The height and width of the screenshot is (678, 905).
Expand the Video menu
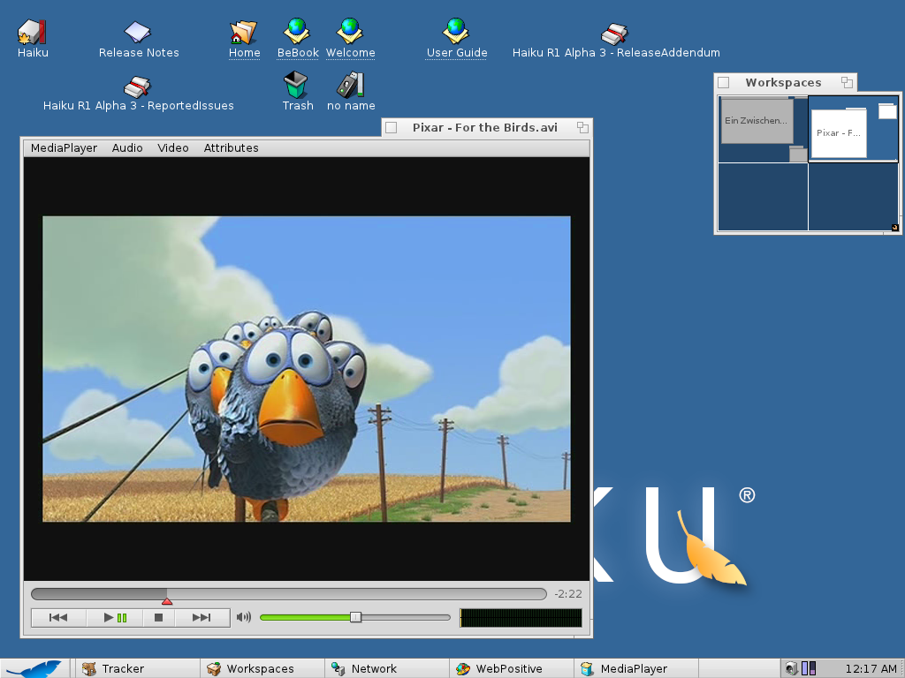(x=173, y=148)
